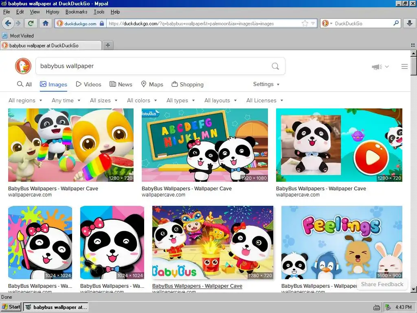Image resolution: width=417 pixels, height=313 pixels.
Task: Click the 4:43 PM clock
Action: point(404,307)
